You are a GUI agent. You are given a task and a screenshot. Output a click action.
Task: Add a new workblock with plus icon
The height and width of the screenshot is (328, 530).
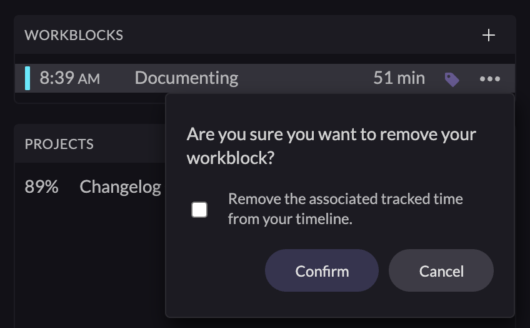[x=489, y=35]
